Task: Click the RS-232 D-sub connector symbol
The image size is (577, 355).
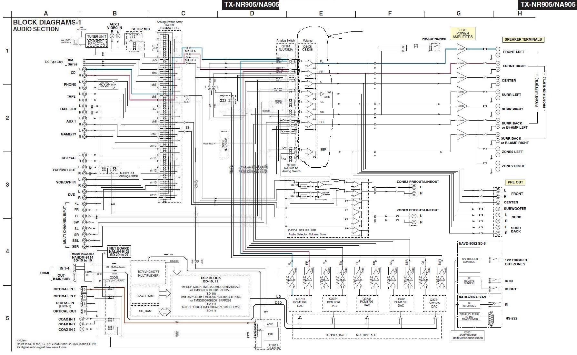Action: click(492, 319)
